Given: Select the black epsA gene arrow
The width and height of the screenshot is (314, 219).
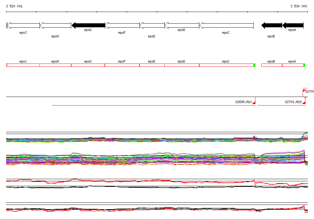Looking at the screenshot, I should point(293,25).
